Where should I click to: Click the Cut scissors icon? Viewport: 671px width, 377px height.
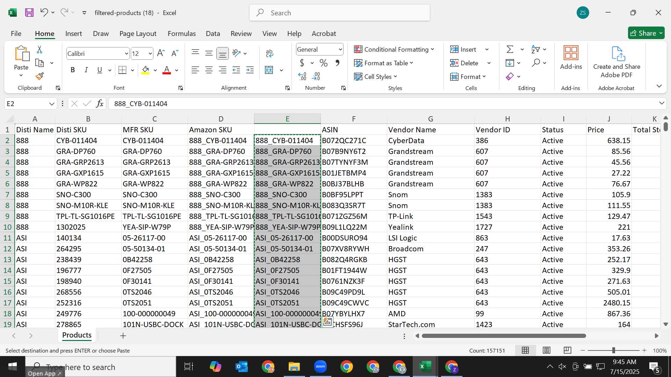click(39, 50)
